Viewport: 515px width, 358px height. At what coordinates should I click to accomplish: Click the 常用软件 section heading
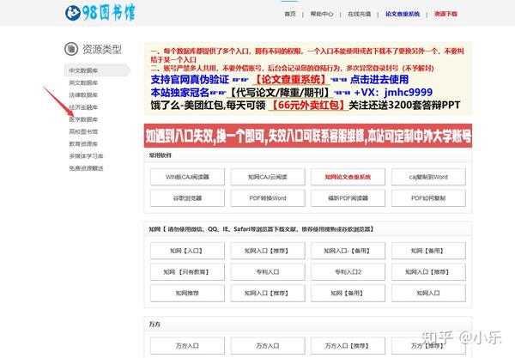tap(161, 155)
